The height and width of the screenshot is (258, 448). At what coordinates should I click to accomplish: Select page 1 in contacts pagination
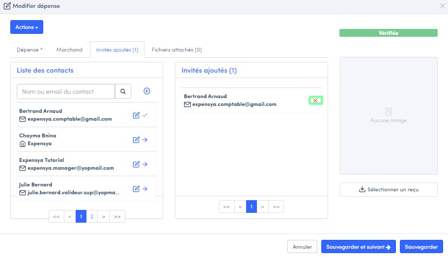click(x=81, y=217)
